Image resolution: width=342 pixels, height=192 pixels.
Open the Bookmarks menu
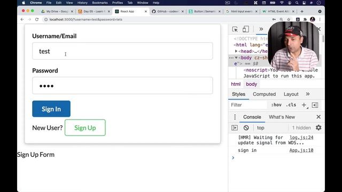click(x=100, y=3)
